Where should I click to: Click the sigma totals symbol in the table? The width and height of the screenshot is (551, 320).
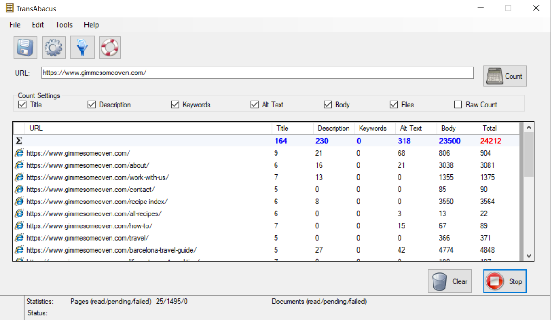[19, 141]
